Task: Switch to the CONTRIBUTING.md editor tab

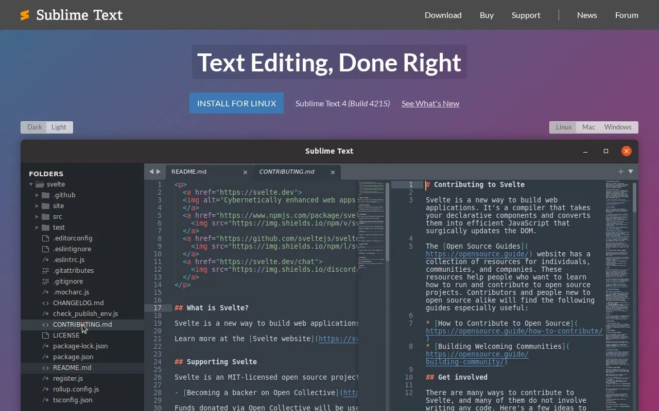Action: [297, 172]
